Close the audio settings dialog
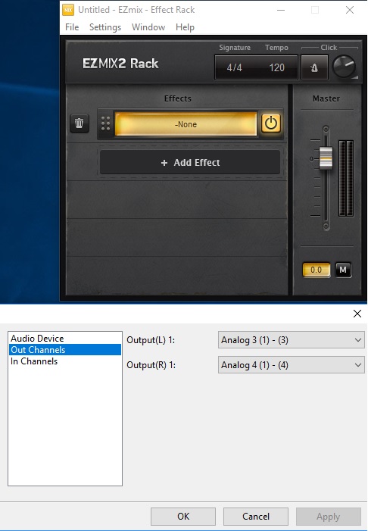This screenshot has width=368, height=531. pos(357,314)
